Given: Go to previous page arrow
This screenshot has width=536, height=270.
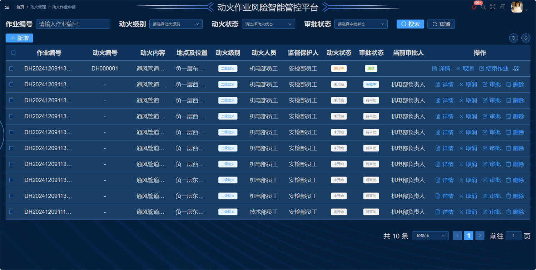Looking at the screenshot, I should [457, 235].
